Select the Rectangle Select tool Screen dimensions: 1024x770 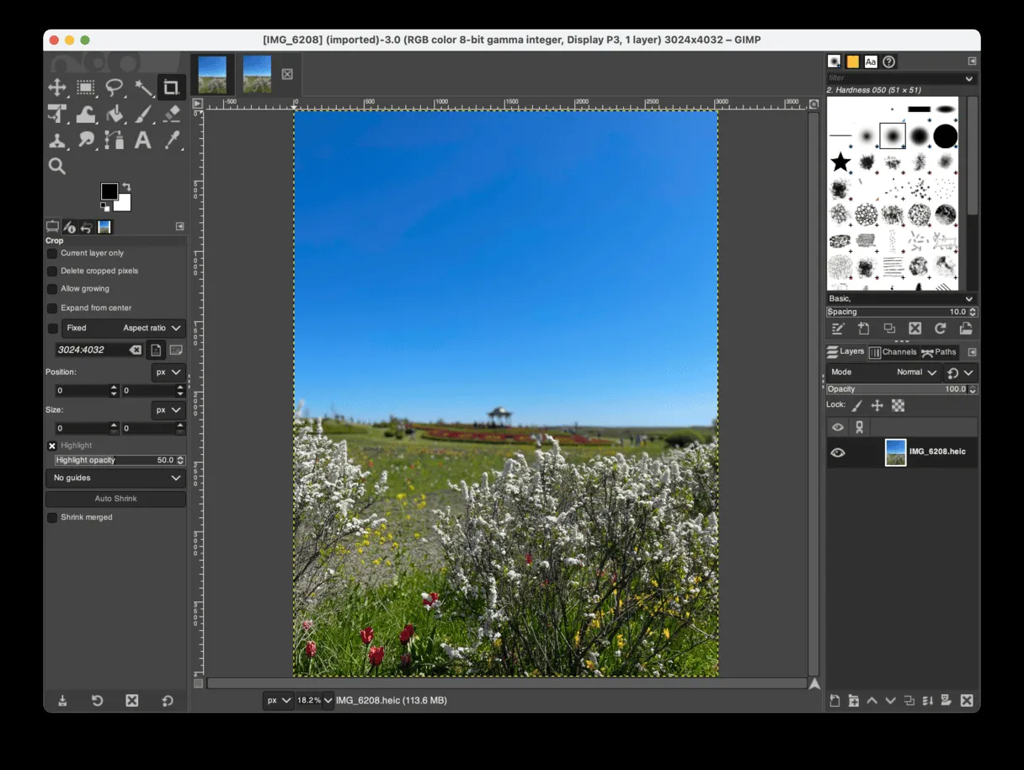[x=86, y=88]
